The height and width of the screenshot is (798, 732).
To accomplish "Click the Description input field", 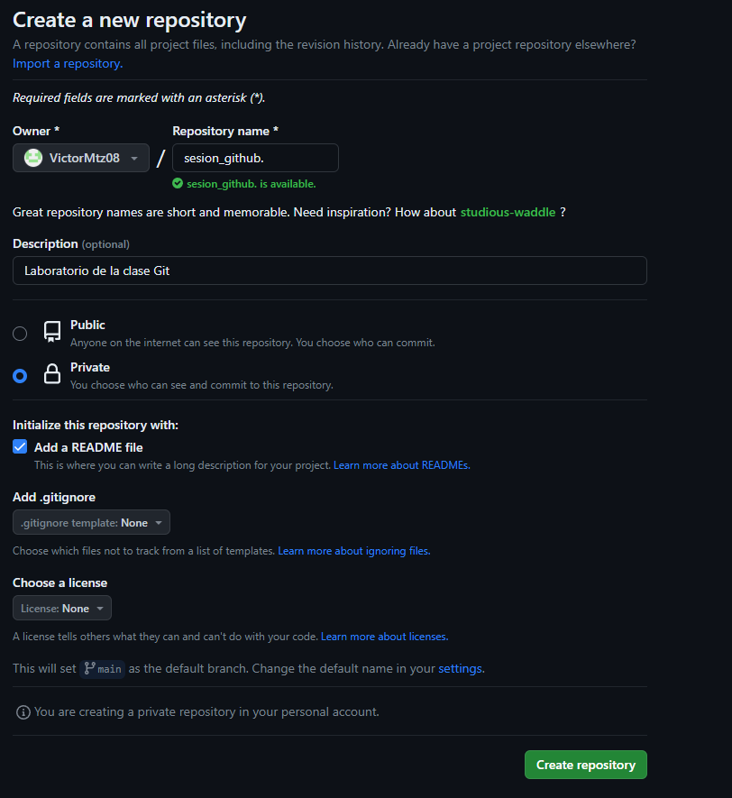I will pyautogui.click(x=329, y=270).
